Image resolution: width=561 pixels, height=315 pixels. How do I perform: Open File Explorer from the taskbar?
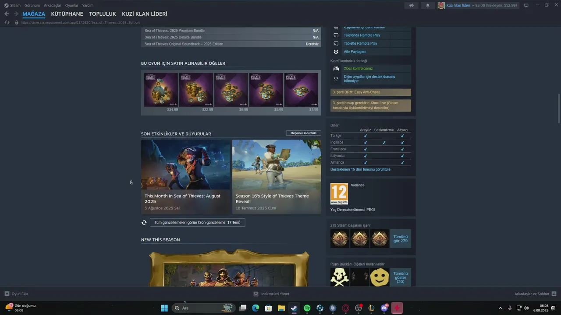coord(281,308)
